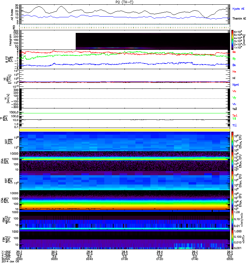The image size is (249, 266).
Task: Click the plot title P2 (TH-C)
Action: (124, 2)
